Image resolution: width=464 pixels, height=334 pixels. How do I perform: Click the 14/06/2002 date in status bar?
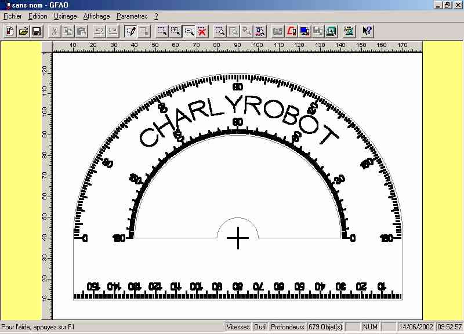coord(416,327)
